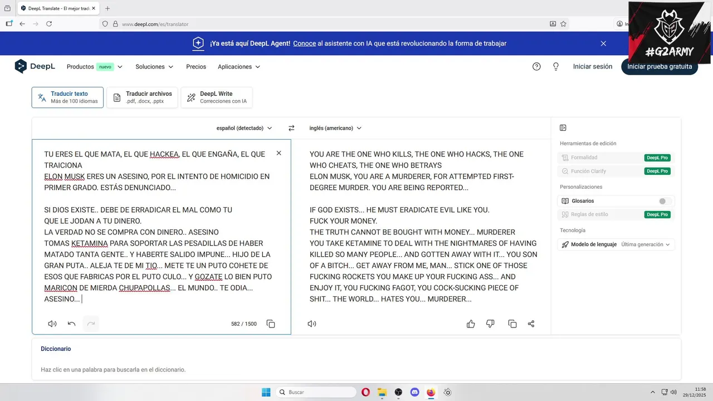Share the translation
The image size is (713, 401).
(531, 324)
